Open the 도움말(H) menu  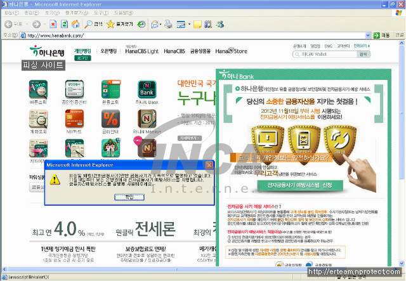point(124,13)
